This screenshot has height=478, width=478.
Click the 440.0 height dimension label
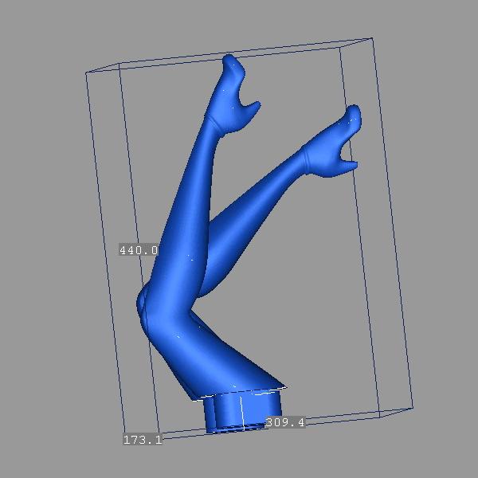click(x=139, y=250)
